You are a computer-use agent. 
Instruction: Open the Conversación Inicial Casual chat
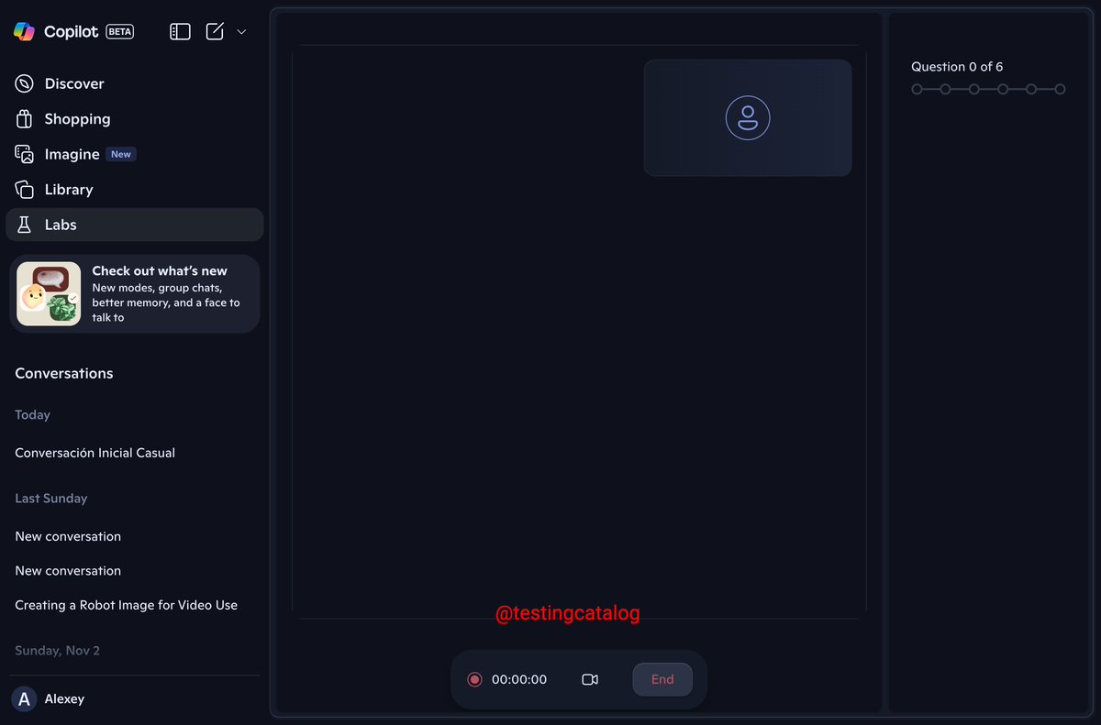(x=95, y=452)
